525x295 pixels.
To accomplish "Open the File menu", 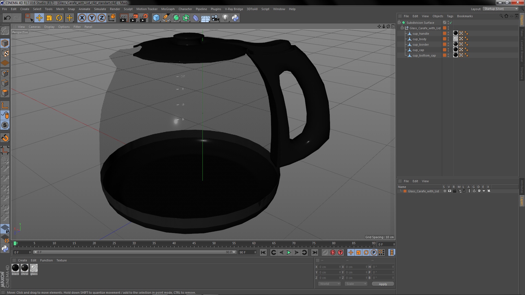I will [x=5, y=9].
